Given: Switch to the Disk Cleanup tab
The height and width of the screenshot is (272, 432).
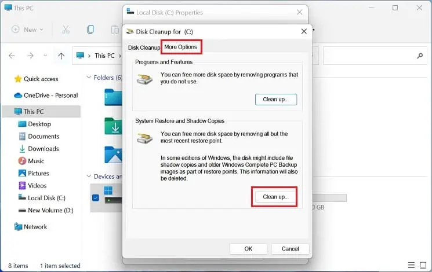Looking at the screenshot, I should point(144,47).
